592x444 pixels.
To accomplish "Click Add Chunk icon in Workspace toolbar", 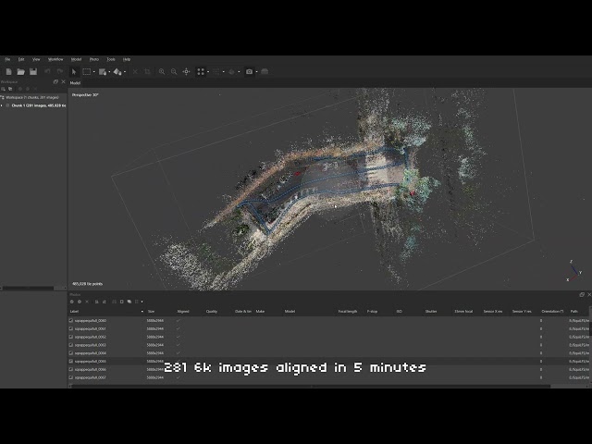I will click(4, 89).
